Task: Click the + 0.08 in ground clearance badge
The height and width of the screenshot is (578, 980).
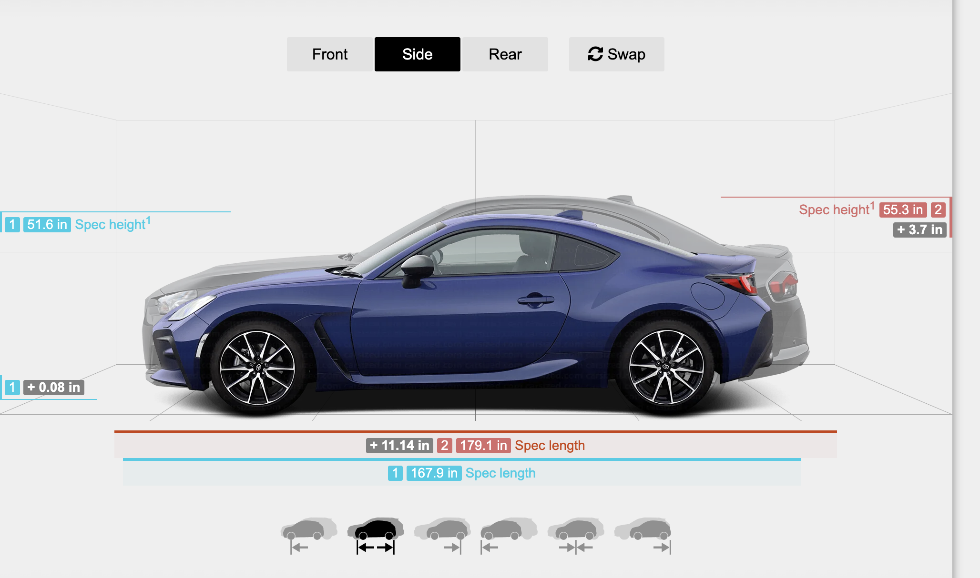Action: click(54, 387)
